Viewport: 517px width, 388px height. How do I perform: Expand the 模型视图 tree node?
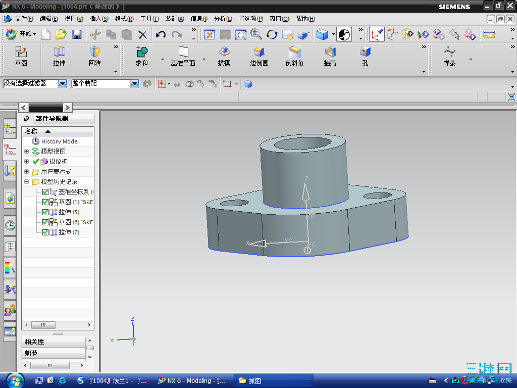27,152
